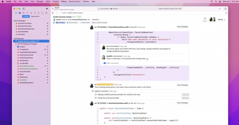This screenshot has height=125, width=239.
Task: Select CalorieCountView in Local Changes
Action: [25, 23]
